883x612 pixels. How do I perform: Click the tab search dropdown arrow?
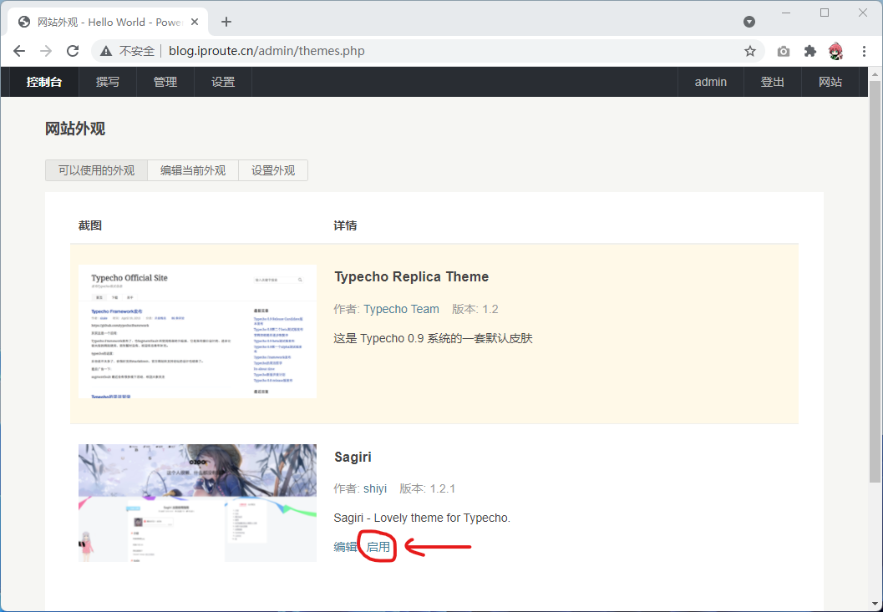coord(749,22)
